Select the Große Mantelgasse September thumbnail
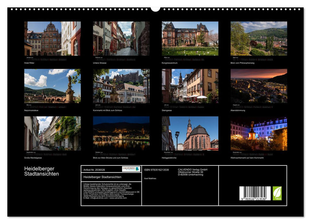 click(x=53, y=133)
